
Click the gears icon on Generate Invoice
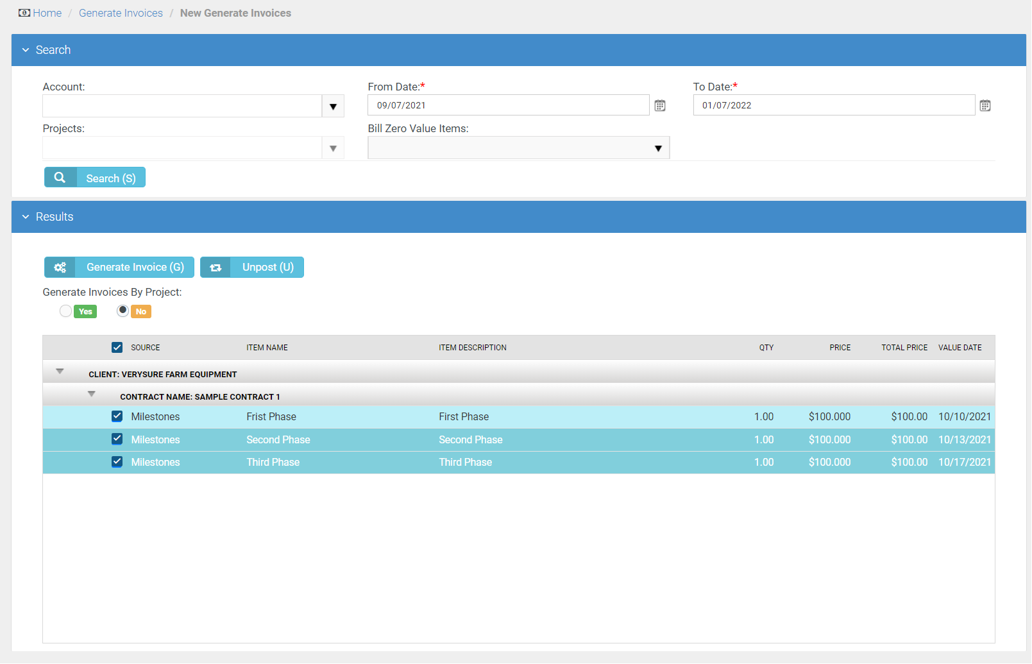click(x=60, y=268)
